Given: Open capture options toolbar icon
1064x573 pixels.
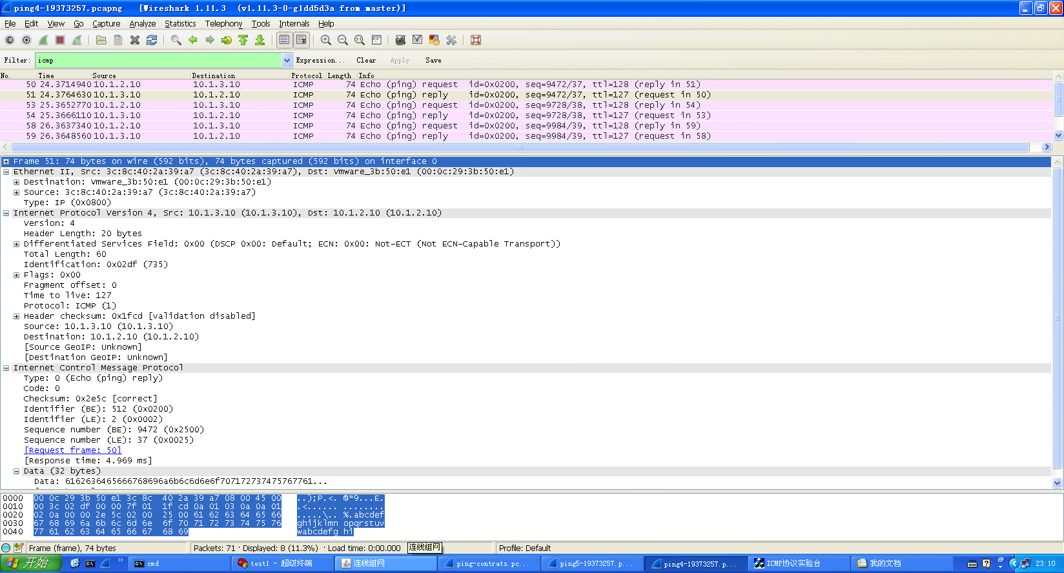Looking at the screenshot, I should (26, 40).
